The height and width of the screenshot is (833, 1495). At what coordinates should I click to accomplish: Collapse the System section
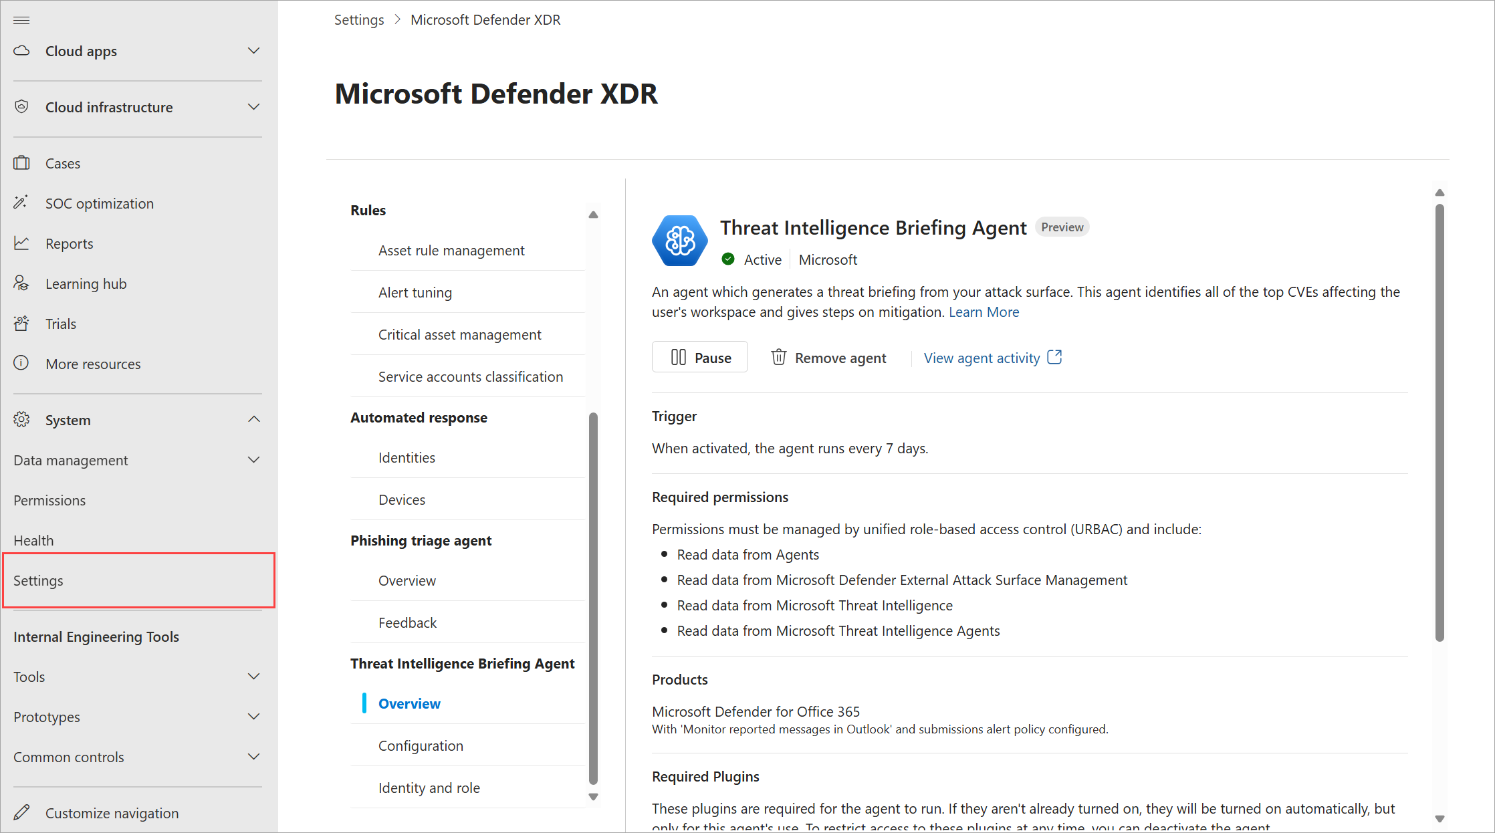(253, 420)
